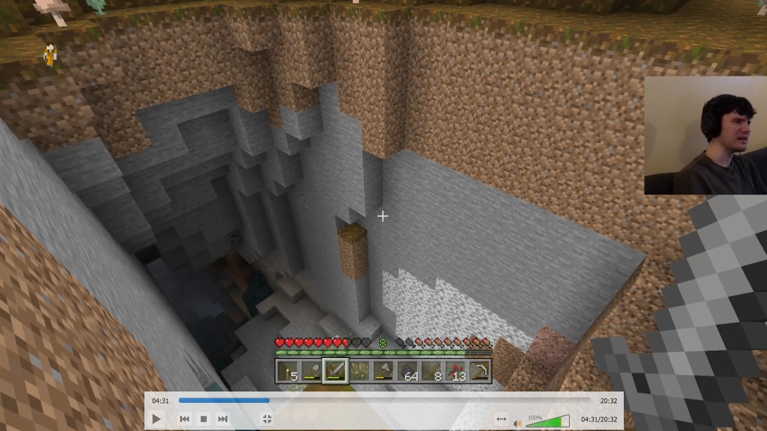Select the torch stack in the hotbar

tap(288, 371)
